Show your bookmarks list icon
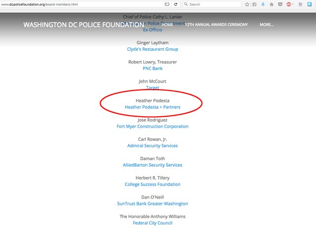 pos(255,4)
